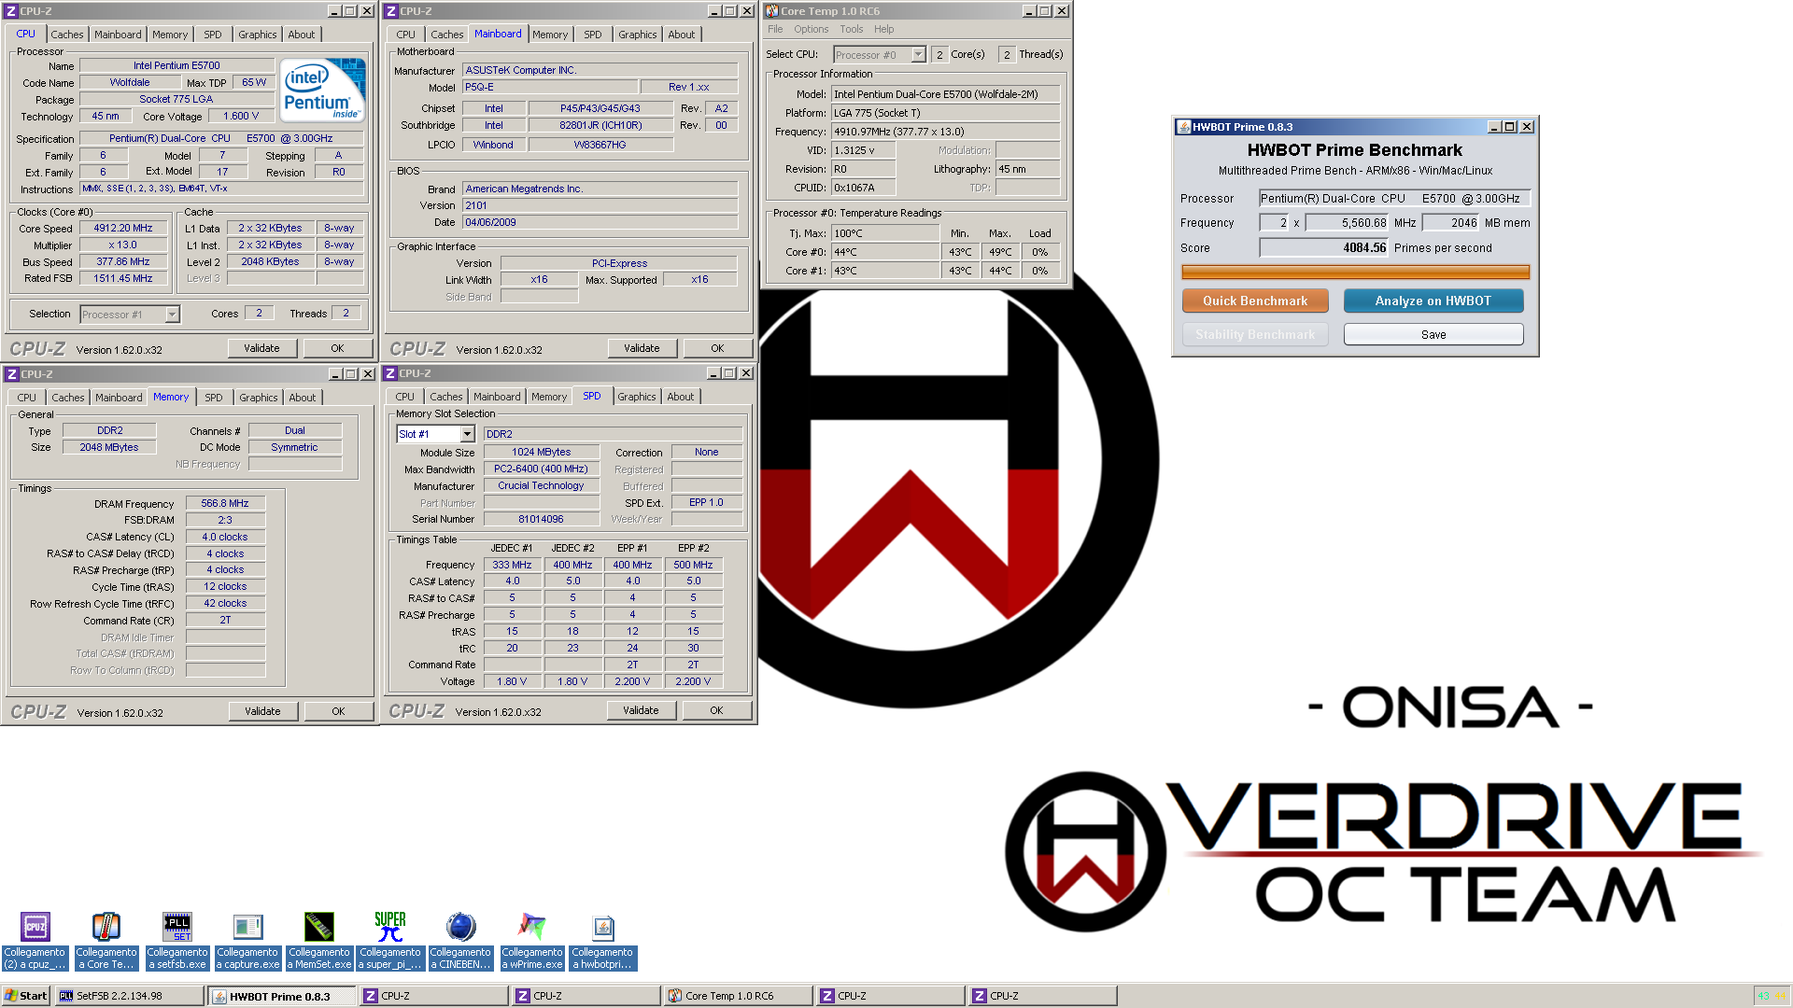Switch to Caches tab in CPU-Z CPU window
Image resolution: width=1793 pixels, height=1008 pixels.
coord(66,35)
